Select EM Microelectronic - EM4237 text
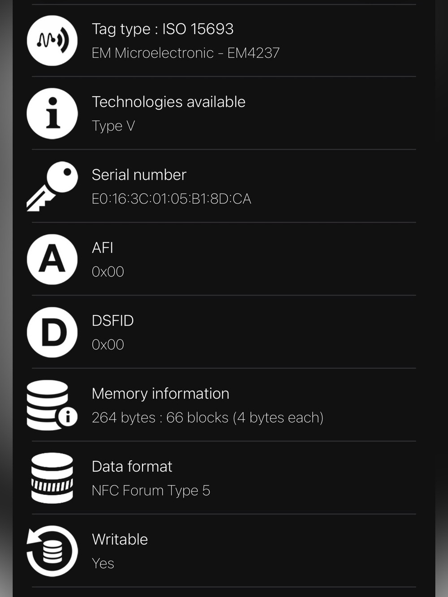Image resolution: width=448 pixels, height=597 pixels. point(185,53)
